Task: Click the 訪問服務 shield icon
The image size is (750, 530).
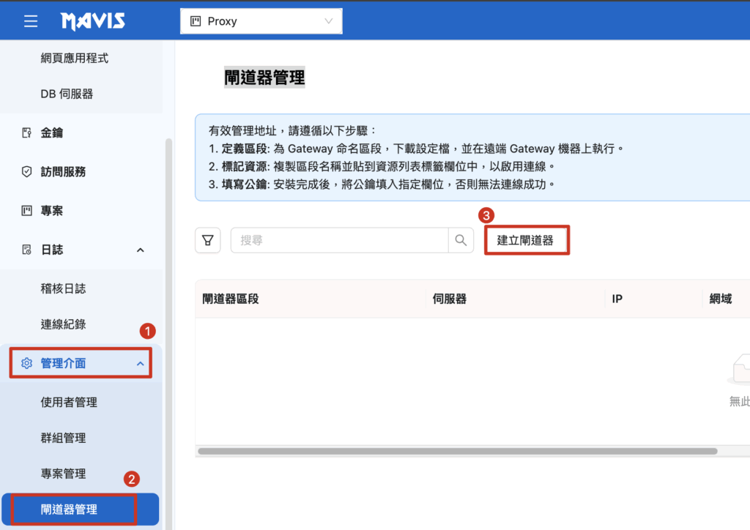Action: point(27,171)
